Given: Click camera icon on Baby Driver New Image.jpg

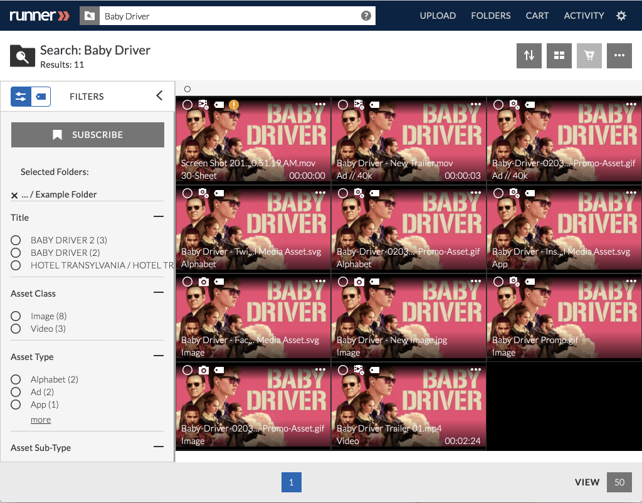Looking at the screenshot, I should click(359, 282).
